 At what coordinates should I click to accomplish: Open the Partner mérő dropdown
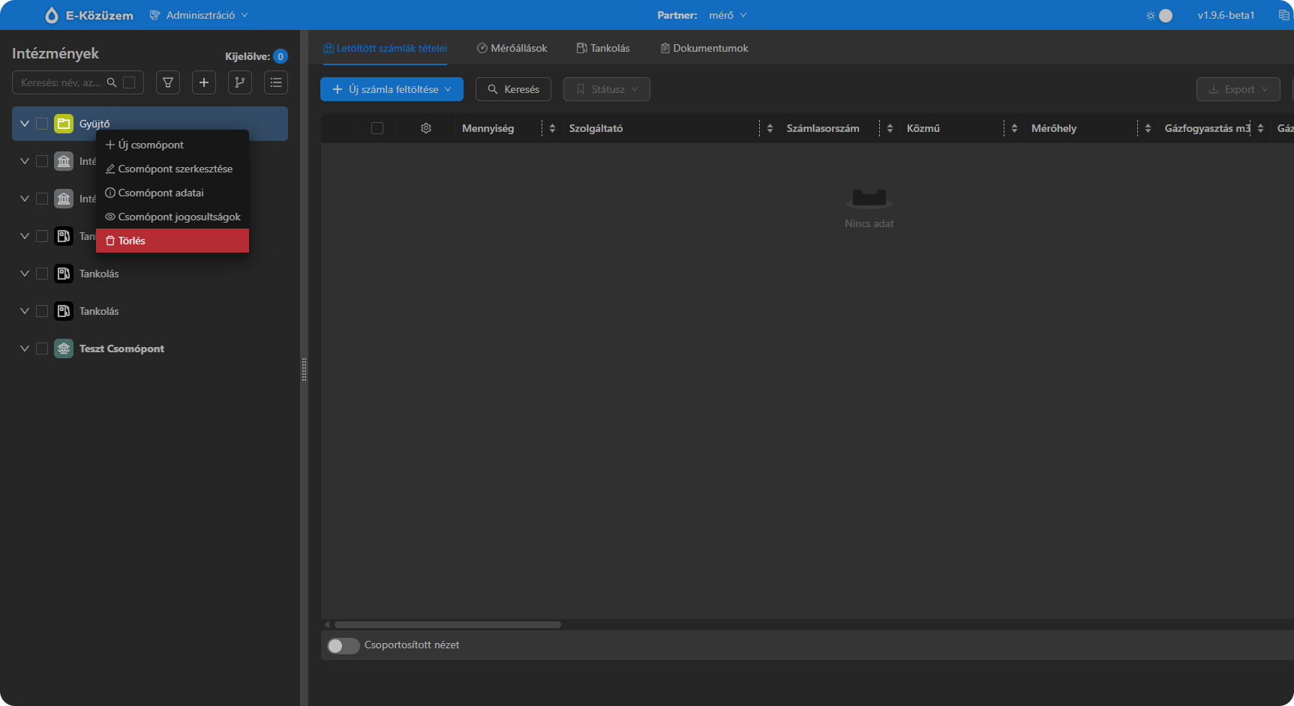tap(727, 15)
